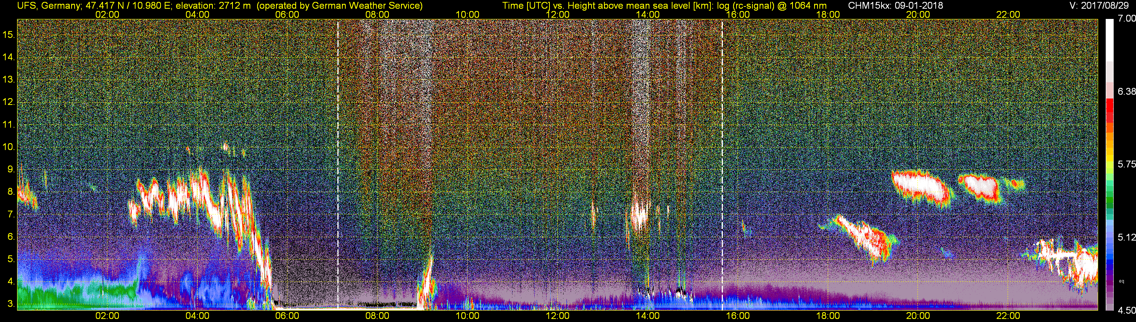Select "10:00" on the top time axis

click(467, 14)
